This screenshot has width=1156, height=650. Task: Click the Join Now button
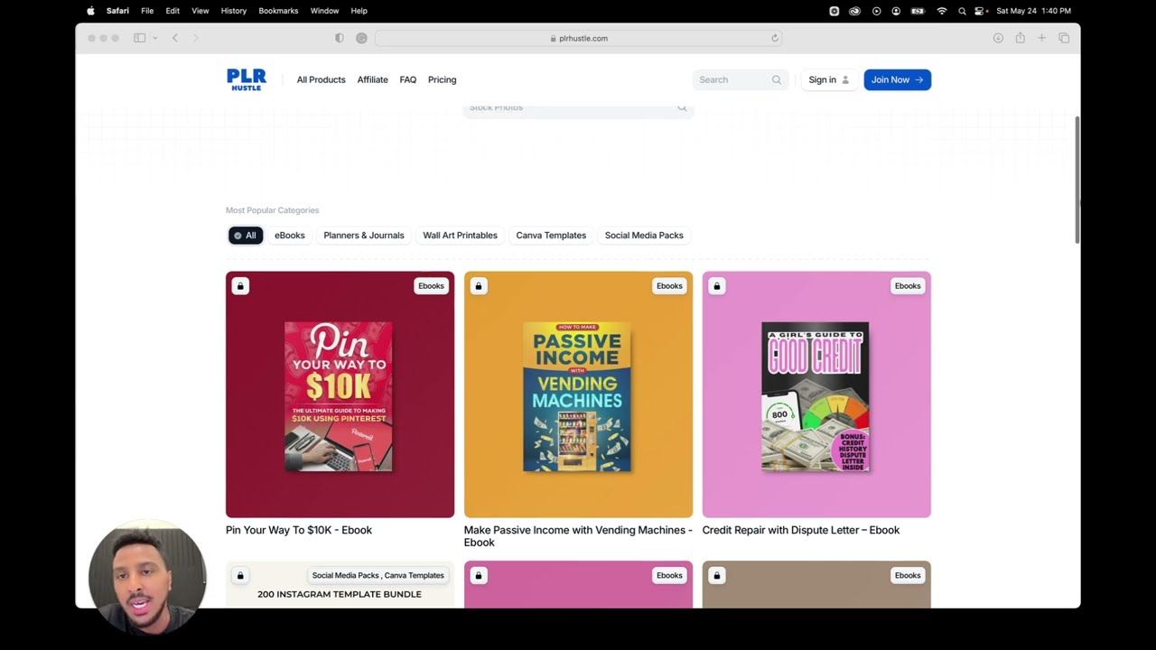[897, 79]
